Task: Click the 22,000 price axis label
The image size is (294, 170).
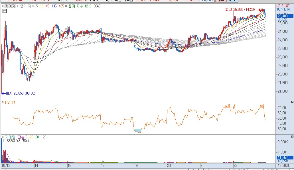Action: tap(283, 74)
